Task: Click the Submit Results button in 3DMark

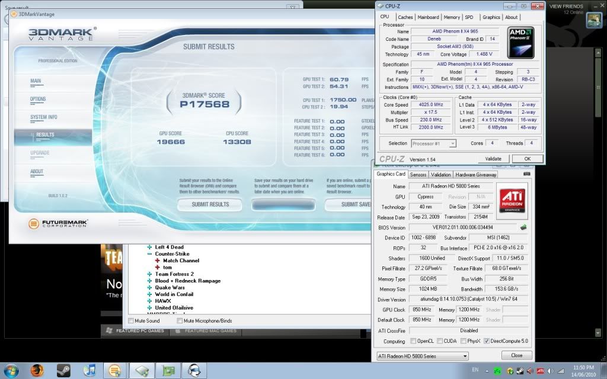Action: (x=210, y=204)
